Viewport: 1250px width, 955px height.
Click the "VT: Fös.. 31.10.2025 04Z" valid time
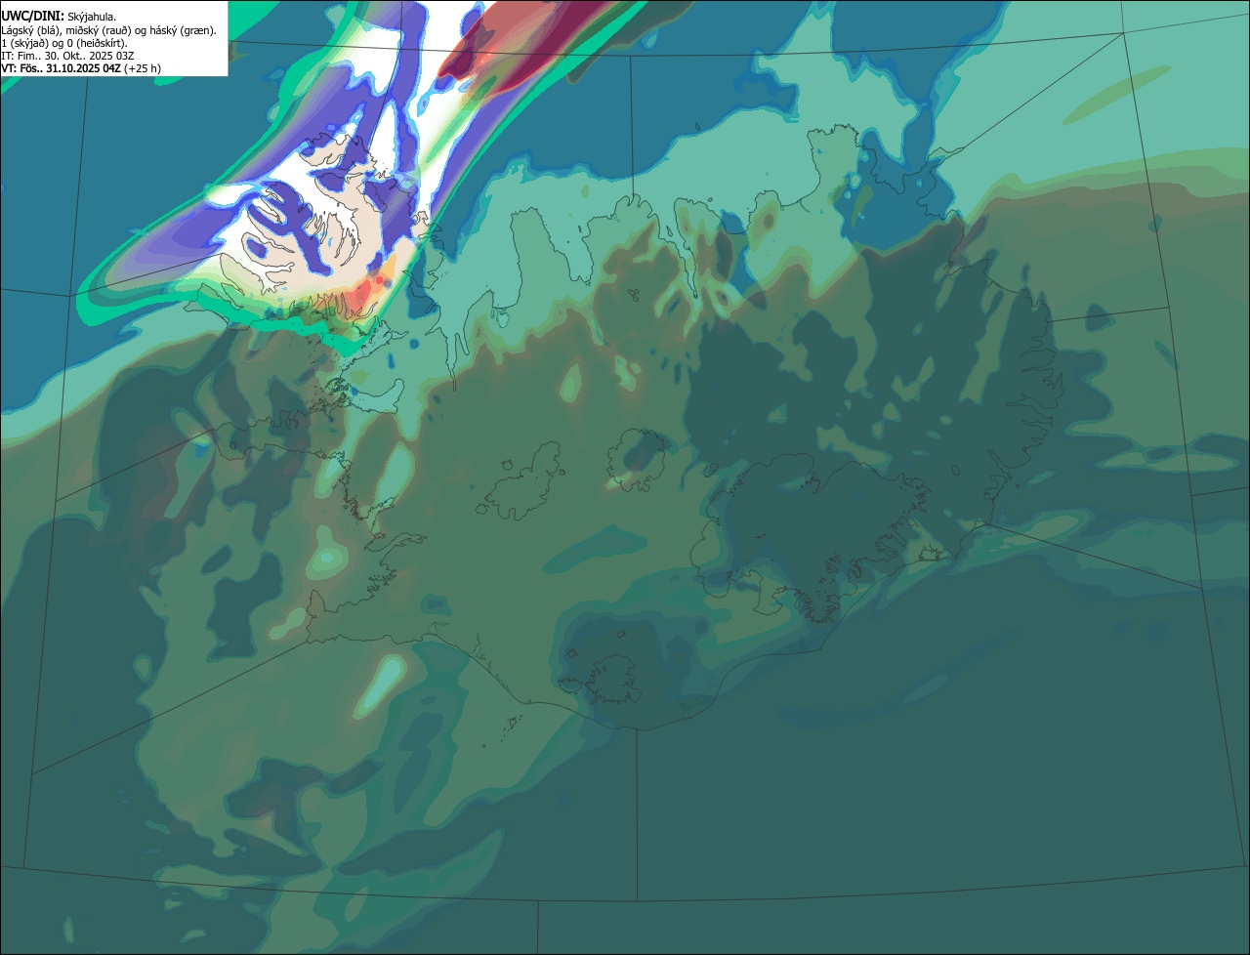click(x=61, y=68)
